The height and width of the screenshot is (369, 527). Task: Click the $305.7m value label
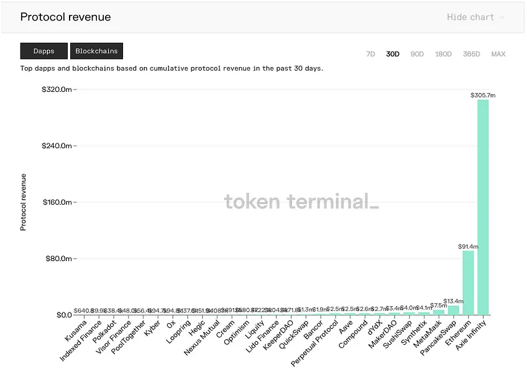[x=483, y=96]
